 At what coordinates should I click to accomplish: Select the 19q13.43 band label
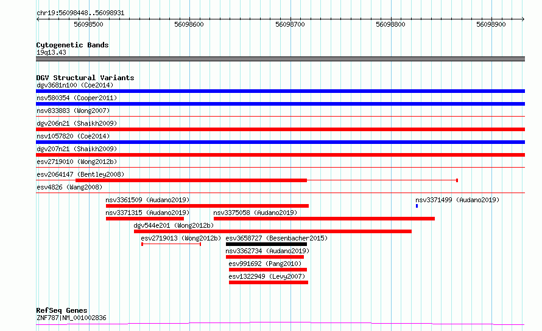[51, 52]
